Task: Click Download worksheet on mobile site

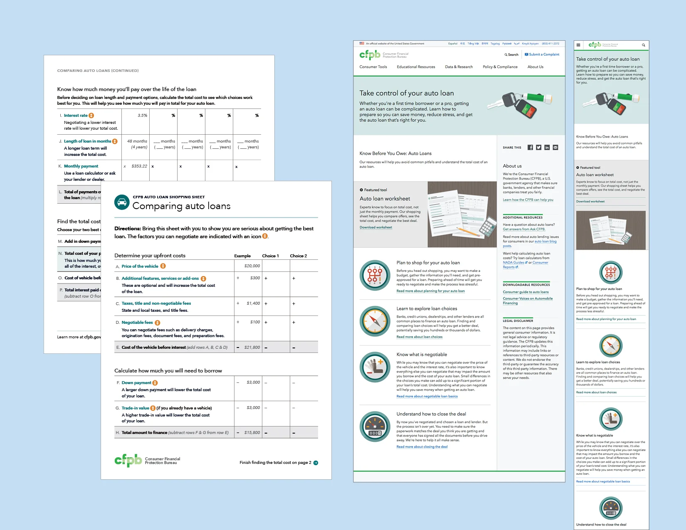Action: [590, 202]
